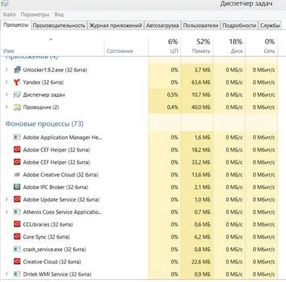Select the Adobe IPC Broker (32 бита) name

[55, 187]
